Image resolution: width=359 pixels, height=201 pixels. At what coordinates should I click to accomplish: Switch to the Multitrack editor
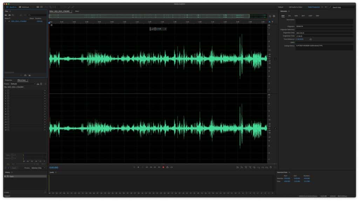click(24, 7)
